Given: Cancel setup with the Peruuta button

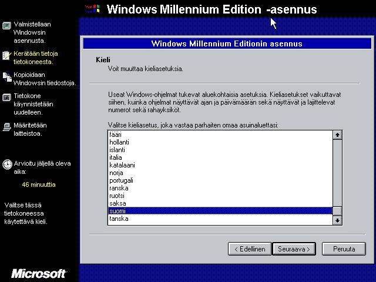Looking at the screenshot, I should (x=344, y=249).
